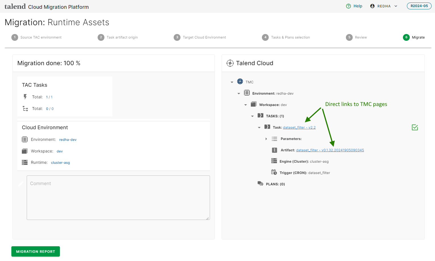Collapse the TASKS (1) node
The width and height of the screenshot is (435, 261).
click(x=252, y=116)
